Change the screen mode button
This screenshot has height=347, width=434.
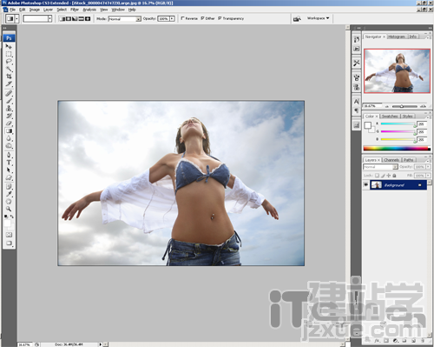tap(9, 244)
